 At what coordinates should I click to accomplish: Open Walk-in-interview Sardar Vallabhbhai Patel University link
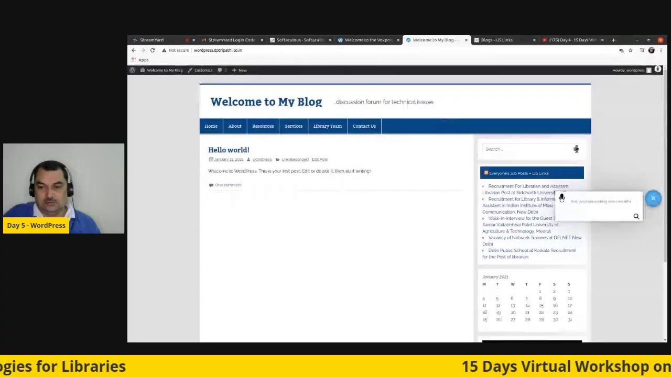tap(520, 225)
